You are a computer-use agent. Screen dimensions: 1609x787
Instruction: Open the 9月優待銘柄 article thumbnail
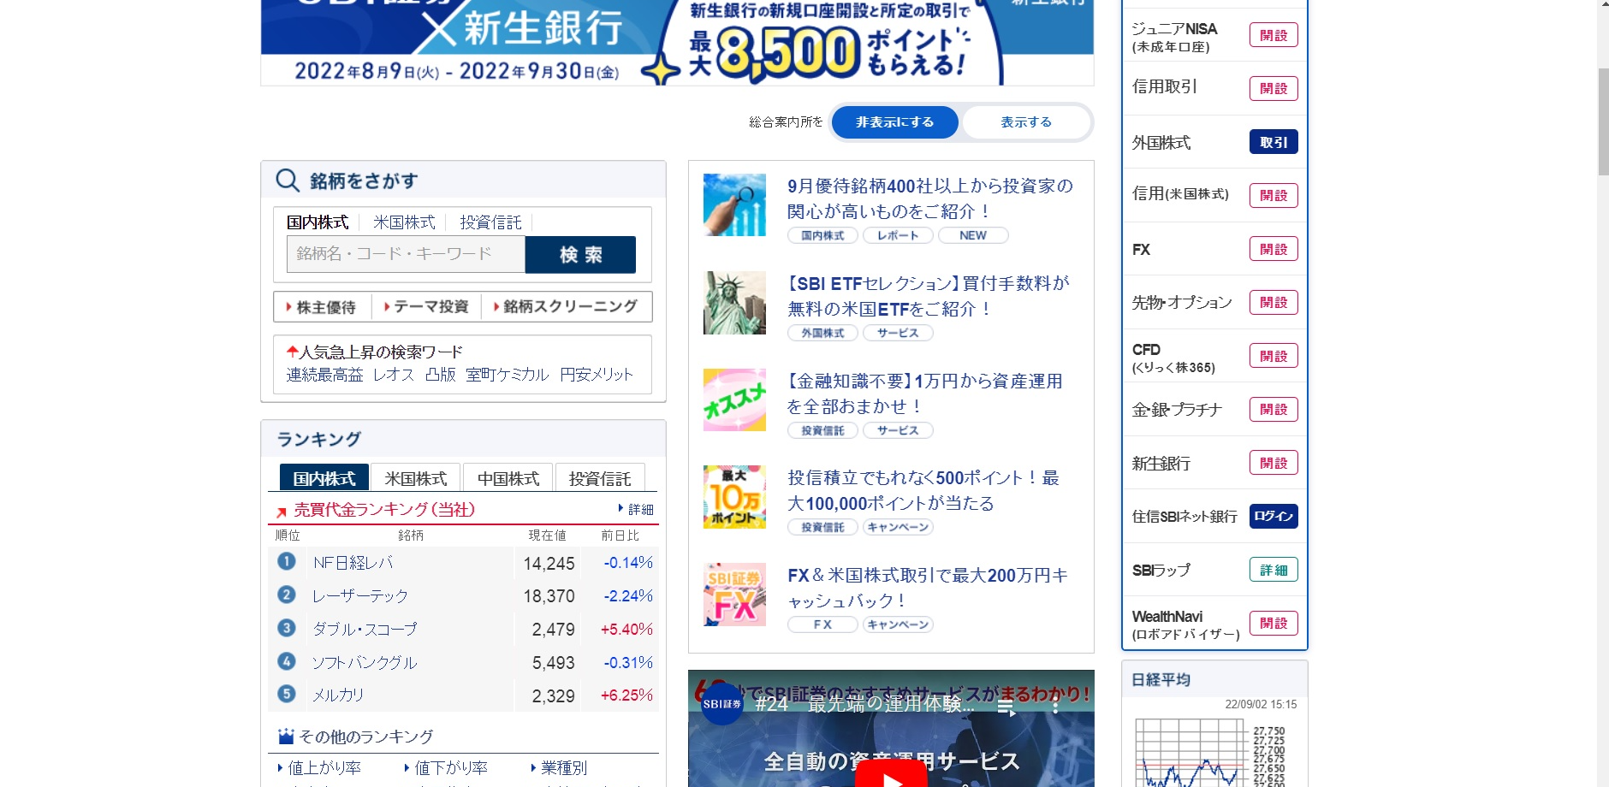coord(734,205)
